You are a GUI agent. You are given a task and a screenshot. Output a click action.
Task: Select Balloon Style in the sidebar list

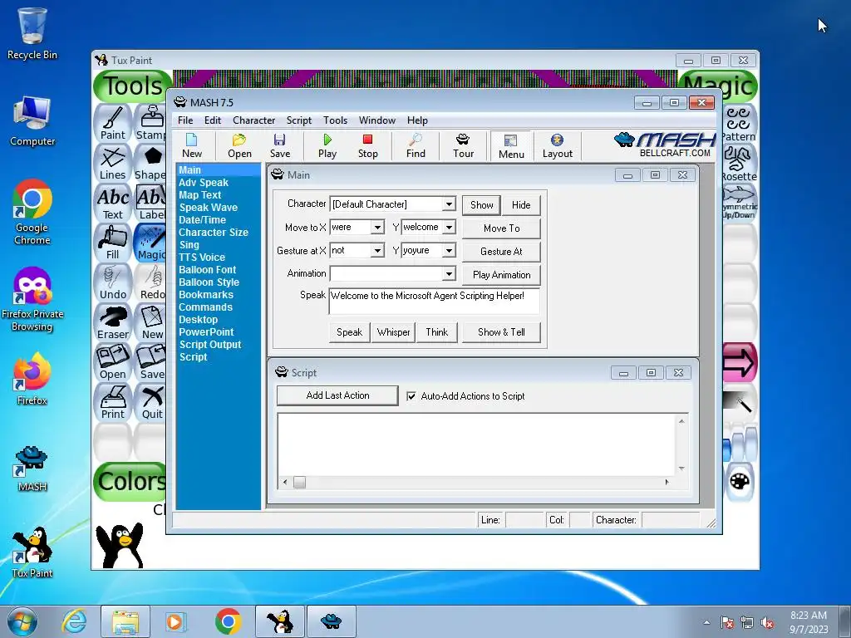(209, 282)
